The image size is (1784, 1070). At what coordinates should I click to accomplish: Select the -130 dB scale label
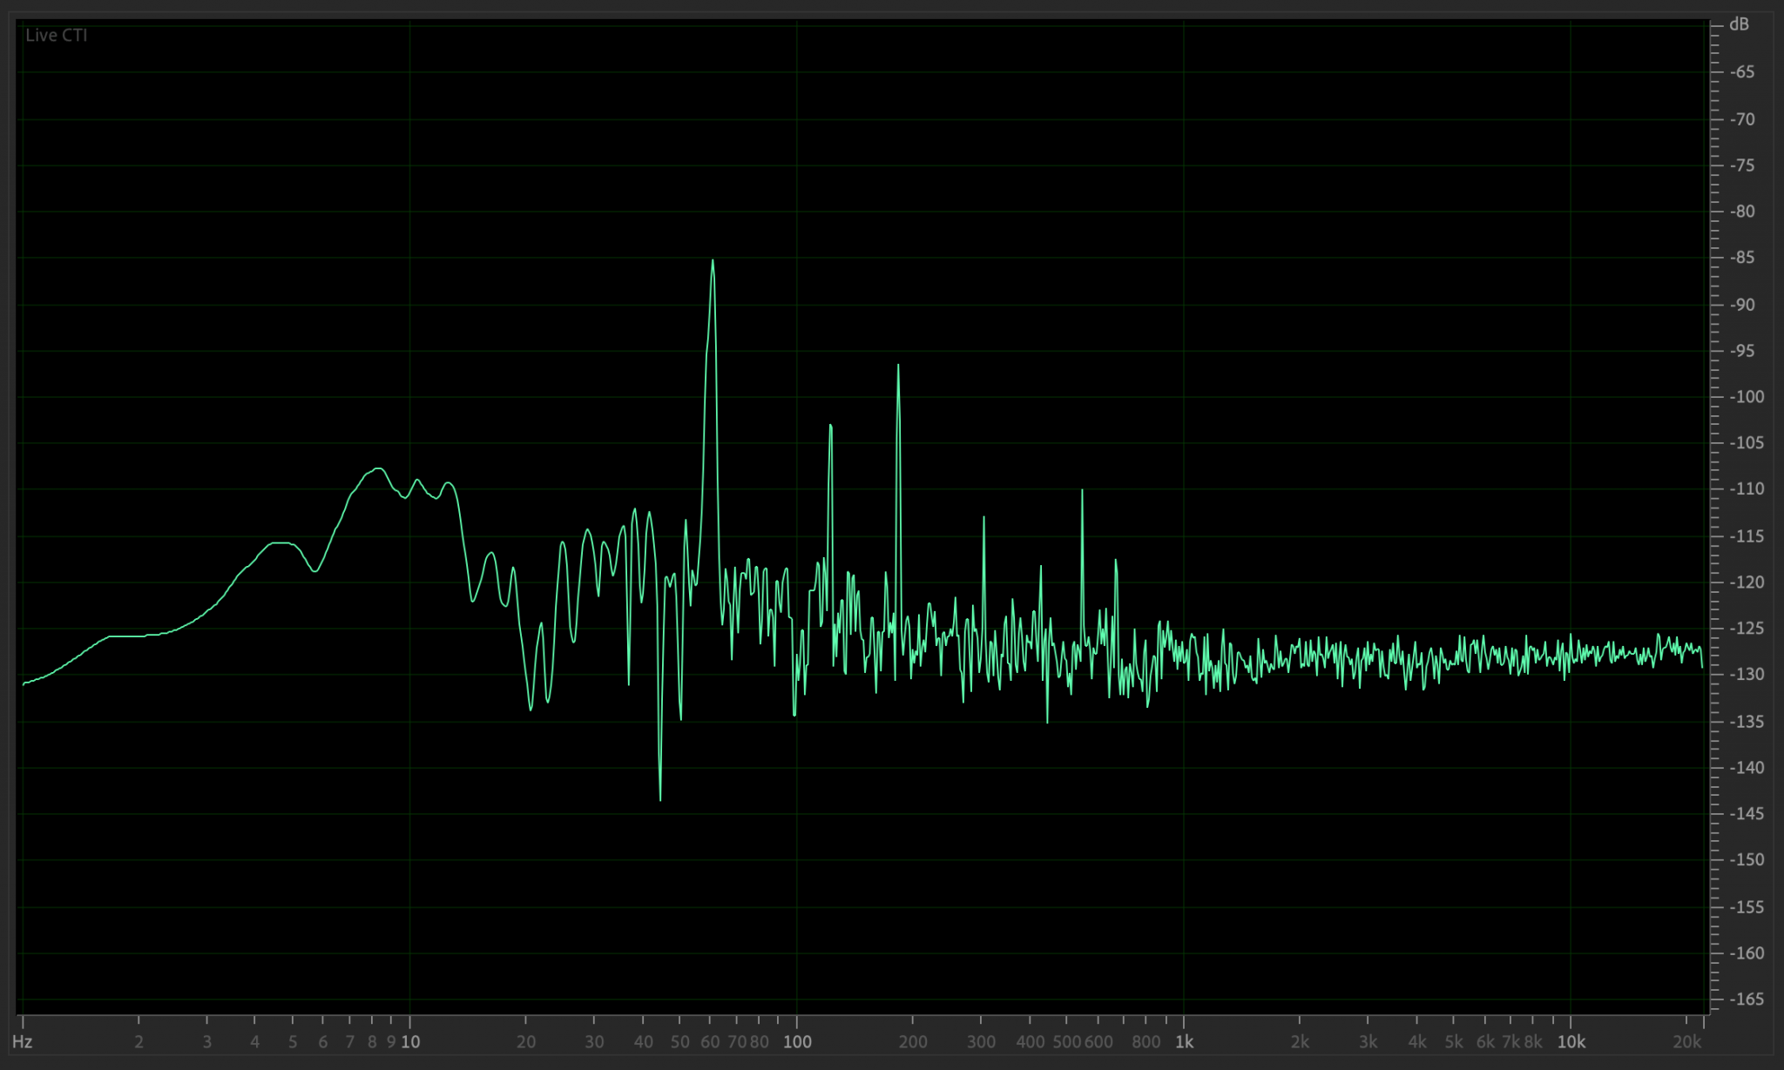tap(1746, 675)
